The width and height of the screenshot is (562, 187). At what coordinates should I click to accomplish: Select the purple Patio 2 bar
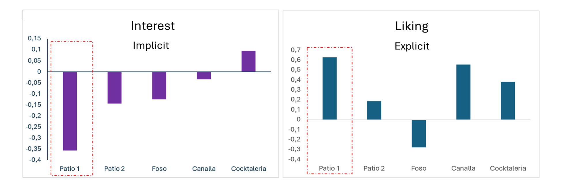(114, 87)
